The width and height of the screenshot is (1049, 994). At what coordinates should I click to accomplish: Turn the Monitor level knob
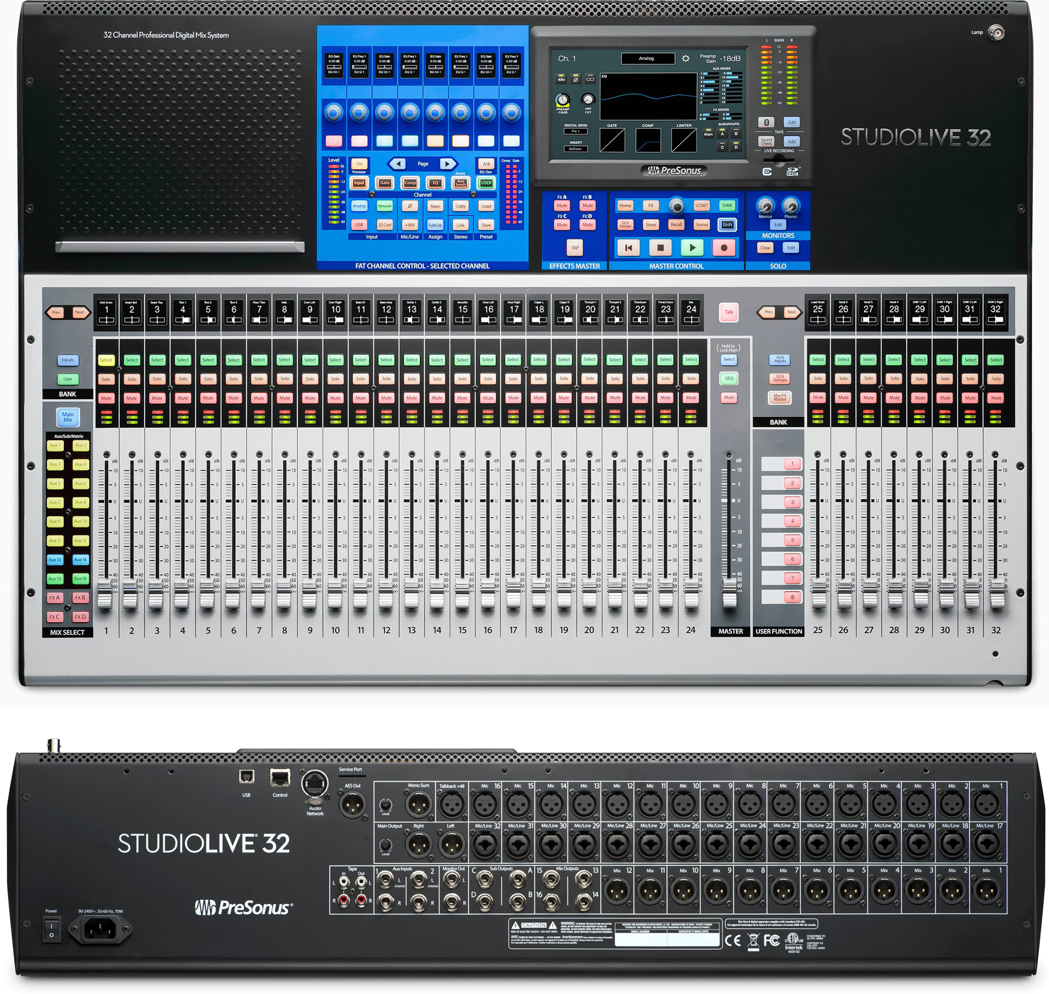coord(765,205)
